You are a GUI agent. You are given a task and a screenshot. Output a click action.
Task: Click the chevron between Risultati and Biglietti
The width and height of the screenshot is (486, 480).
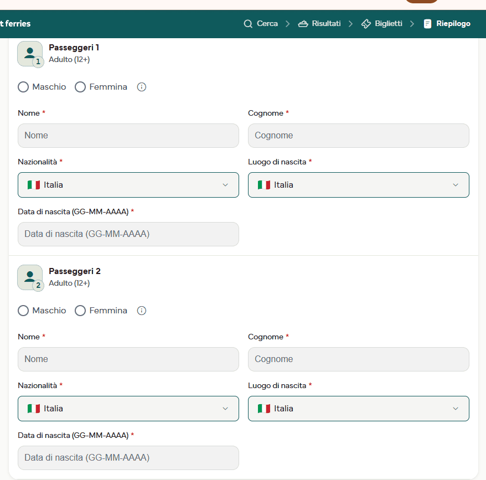tap(350, 24)
